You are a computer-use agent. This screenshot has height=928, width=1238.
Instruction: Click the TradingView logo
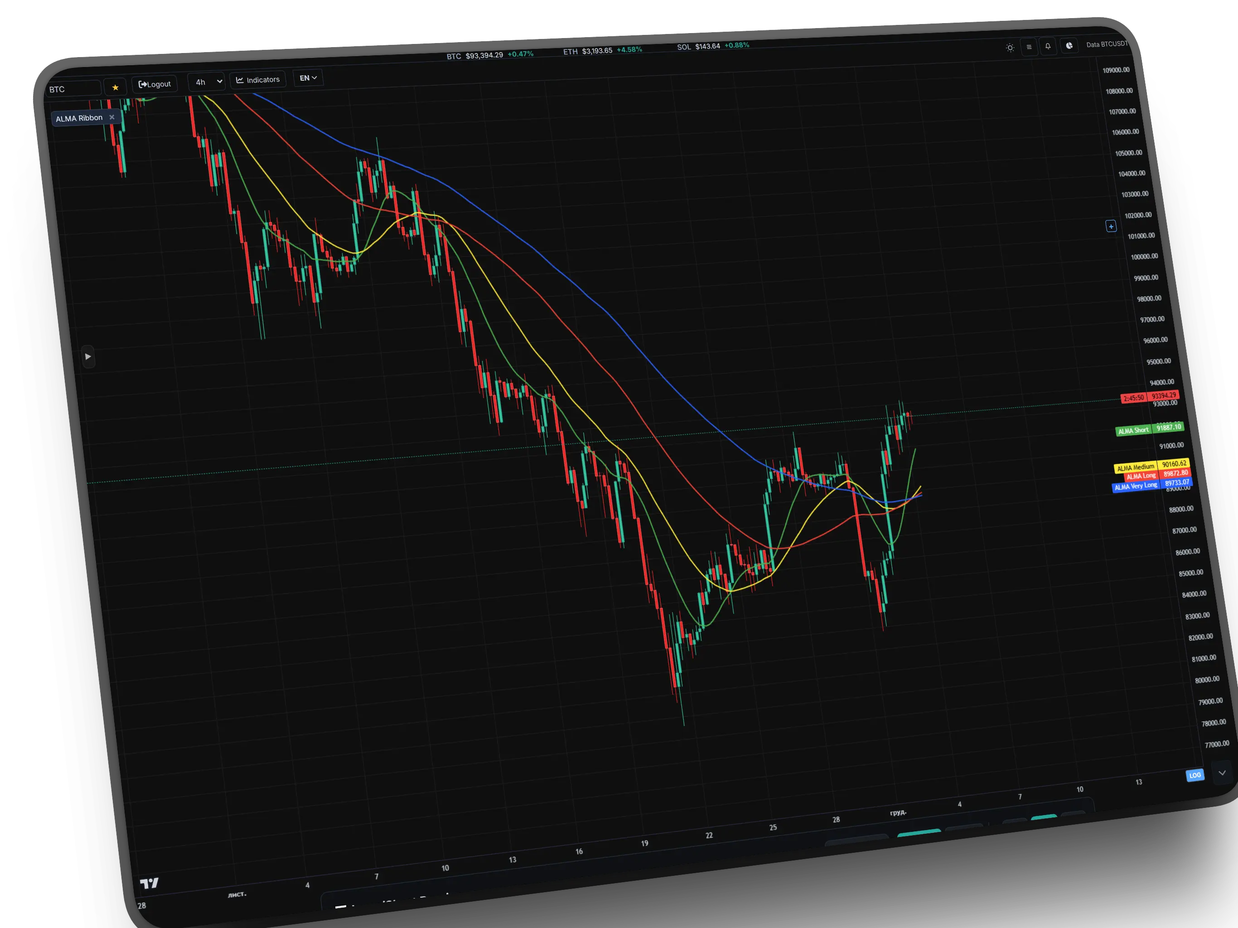click(x=149, y=883)
